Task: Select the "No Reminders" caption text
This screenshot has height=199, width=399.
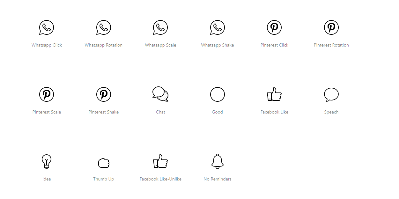Action: point(218,179)
